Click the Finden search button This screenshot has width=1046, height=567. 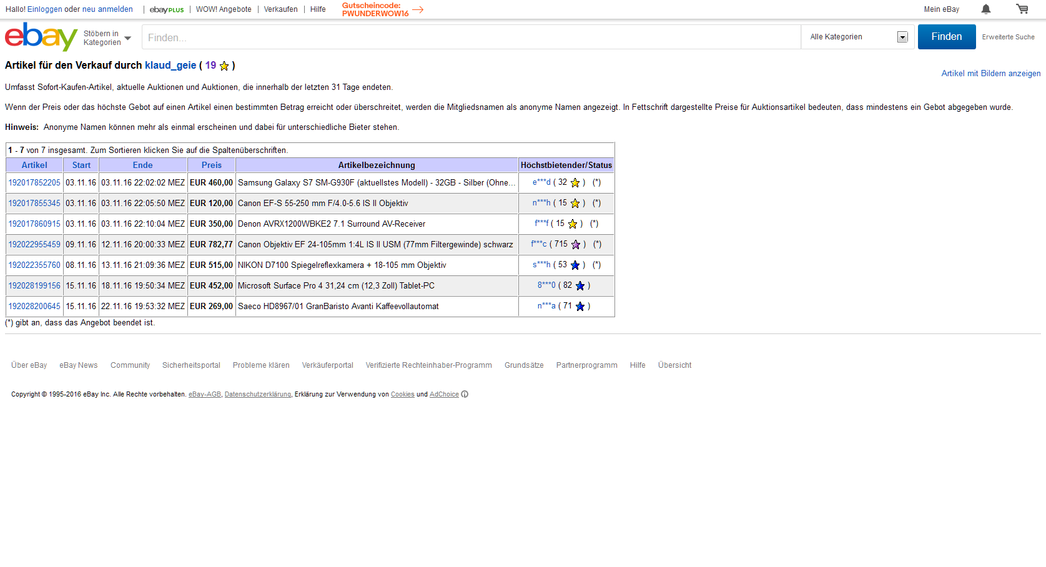[947, 37]
